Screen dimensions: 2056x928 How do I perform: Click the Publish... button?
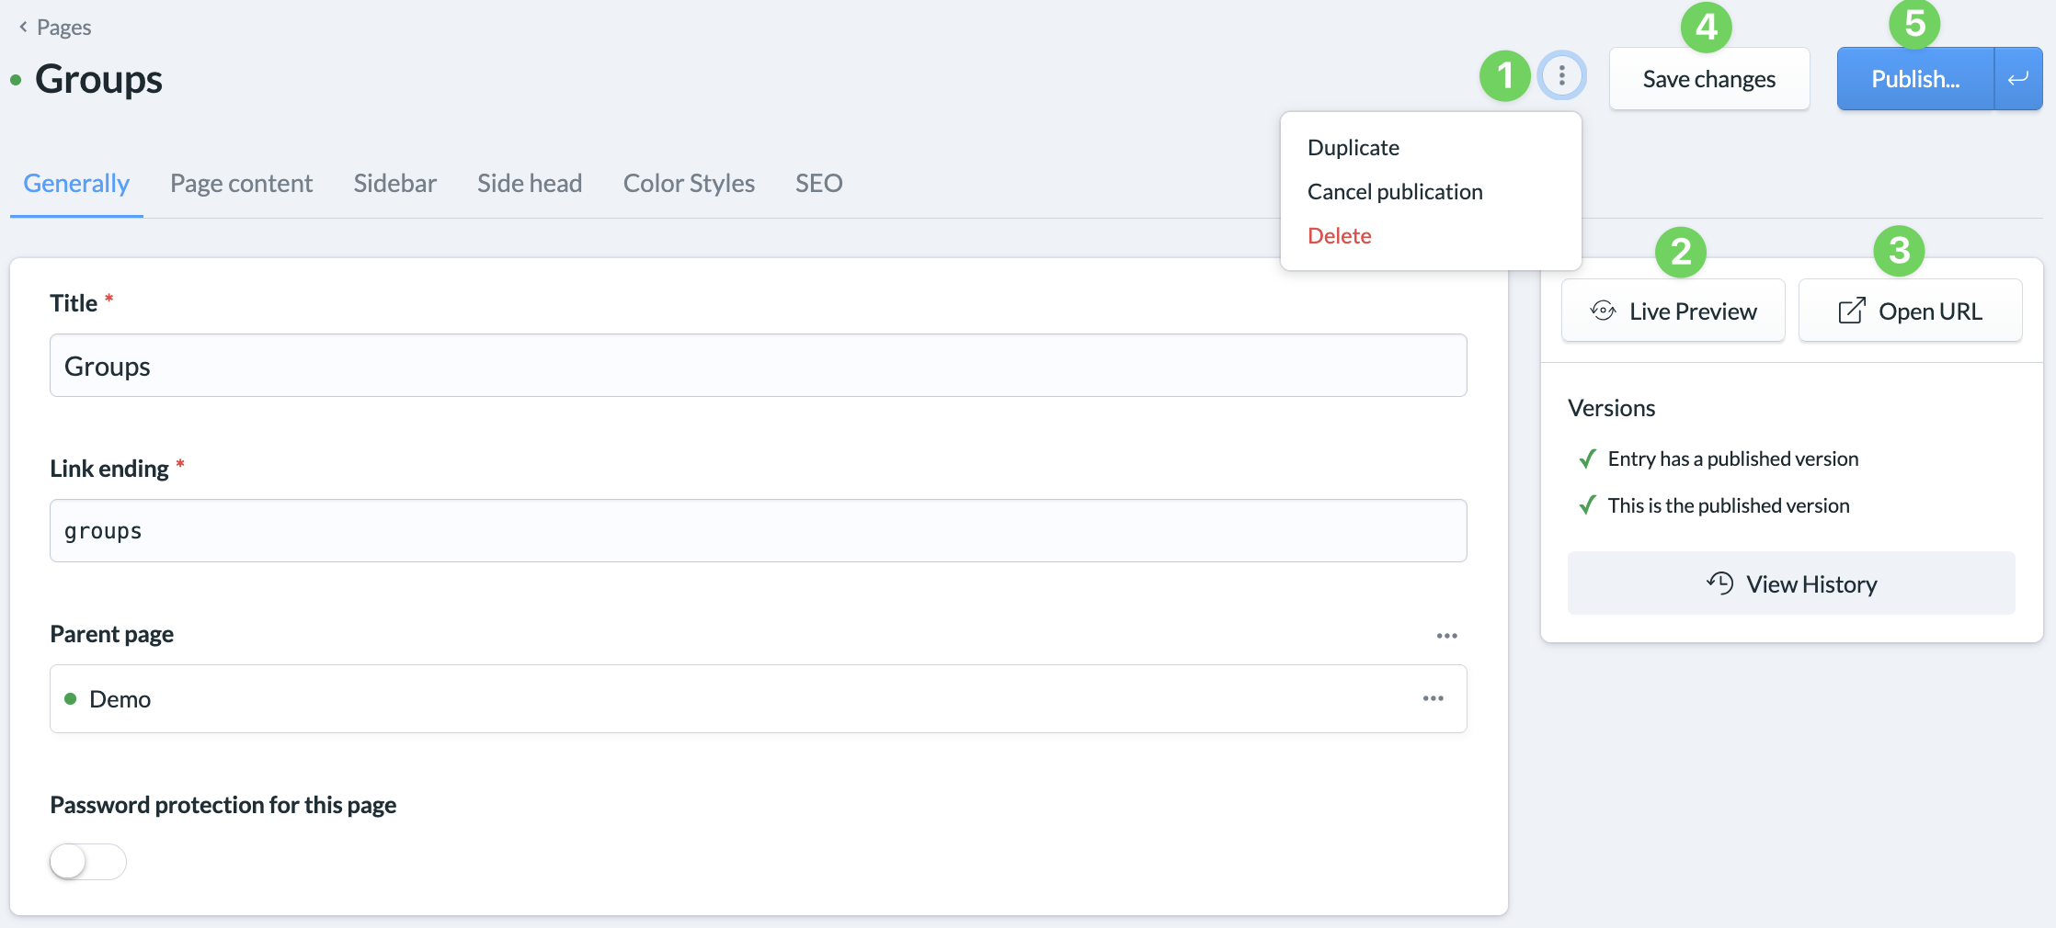click(x=1915, y=79)
